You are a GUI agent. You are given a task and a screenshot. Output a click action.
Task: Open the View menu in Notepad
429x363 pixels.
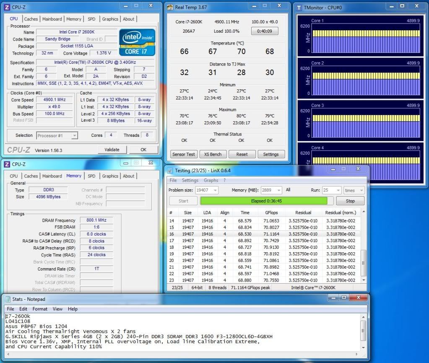pos(57,309)
